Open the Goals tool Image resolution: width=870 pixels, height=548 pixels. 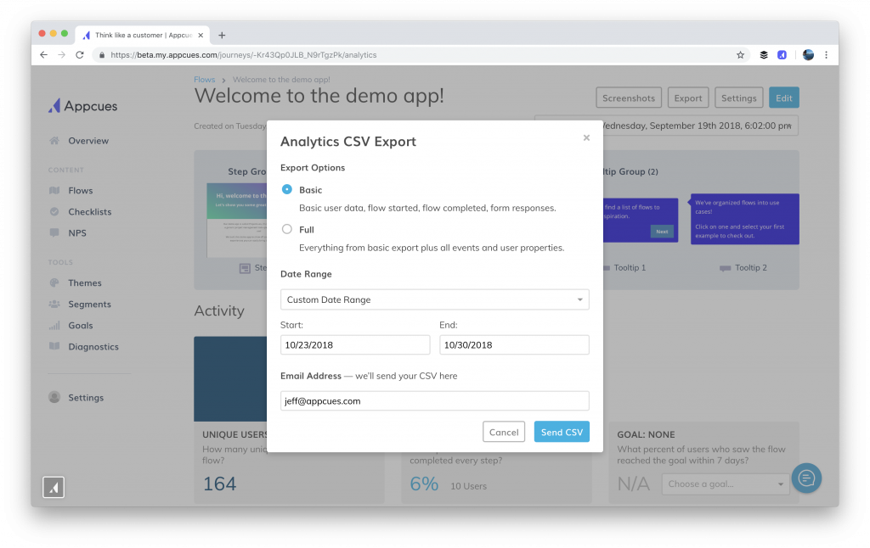[x=81, y=325]
